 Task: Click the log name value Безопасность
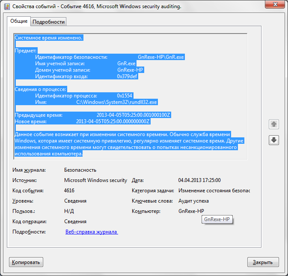click(80, 170)
